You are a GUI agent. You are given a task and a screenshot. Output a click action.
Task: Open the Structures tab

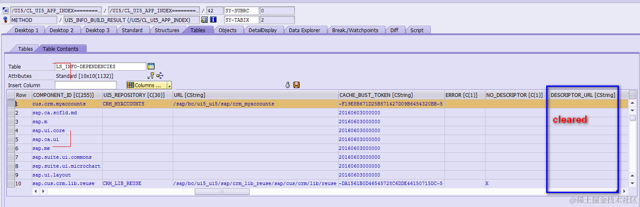(167, 30)
